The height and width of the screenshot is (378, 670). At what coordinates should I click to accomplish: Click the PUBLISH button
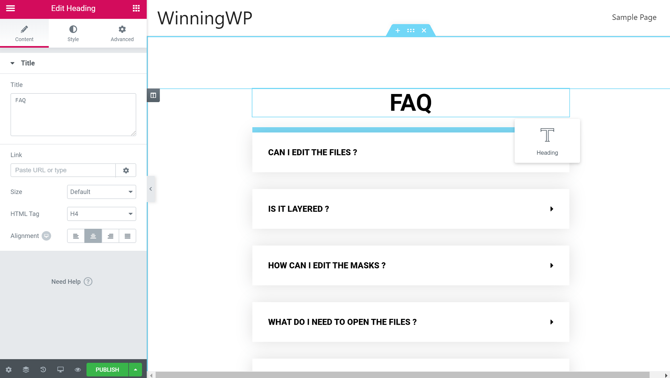pos(107,369)
